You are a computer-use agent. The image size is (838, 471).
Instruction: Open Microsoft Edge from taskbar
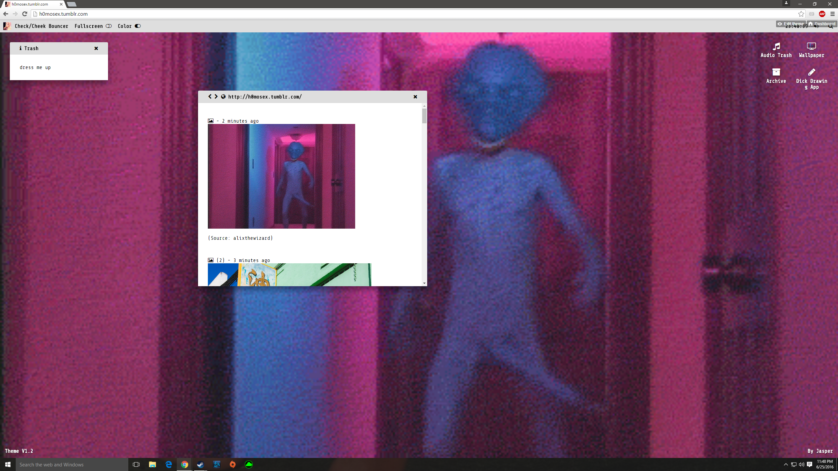(x=169, y=464)
